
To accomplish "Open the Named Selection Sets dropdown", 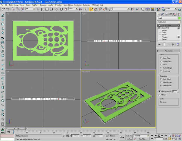I will [121, 9].
